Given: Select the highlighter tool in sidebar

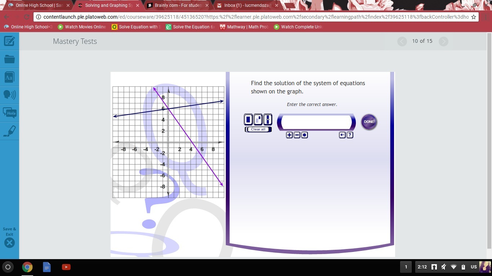Looking at the screenshot, I should pos(9,131).
